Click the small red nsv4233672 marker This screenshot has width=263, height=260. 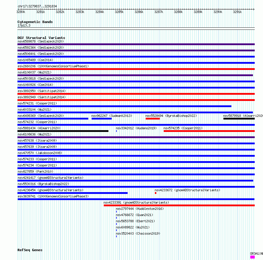156,193
